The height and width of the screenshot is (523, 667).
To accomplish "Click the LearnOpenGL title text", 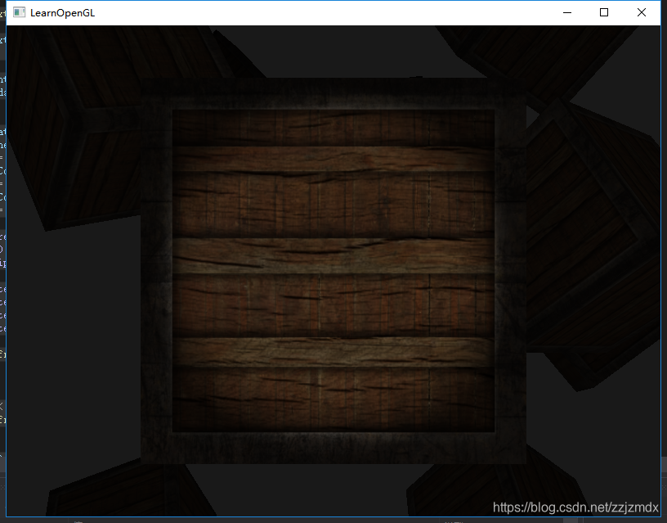I will coord(62,13).
